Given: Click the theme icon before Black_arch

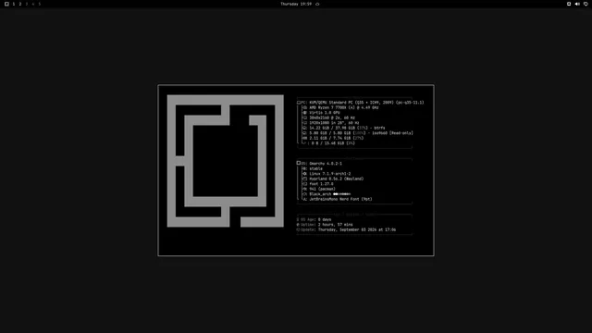Looking at the screenshot, I should click(x=305, y=194).
